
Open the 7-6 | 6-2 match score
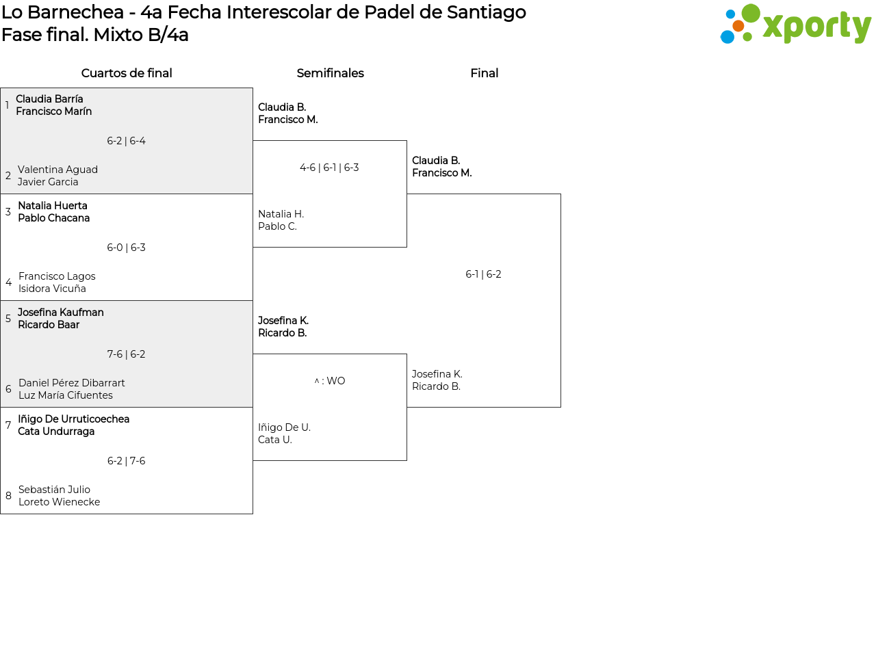pos(126,354)
